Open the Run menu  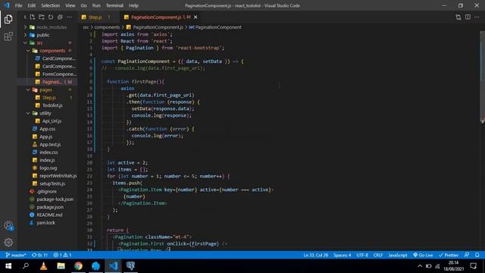[96, 5]
